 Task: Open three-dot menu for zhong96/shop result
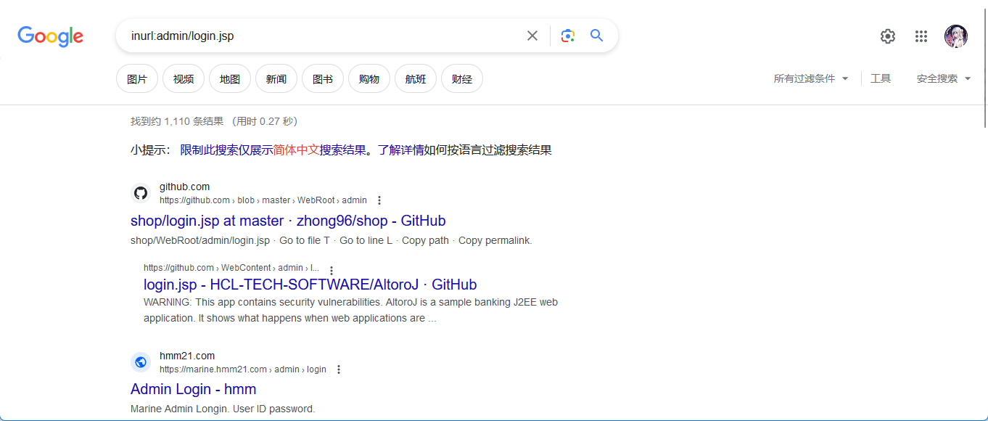(x=379, y=200)
